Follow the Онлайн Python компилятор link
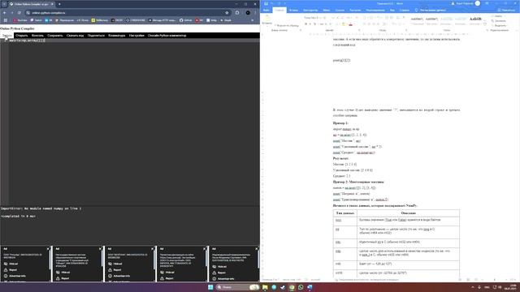Image resolution: width=520 pixels, height=292 pixels. tap(167, 36)
